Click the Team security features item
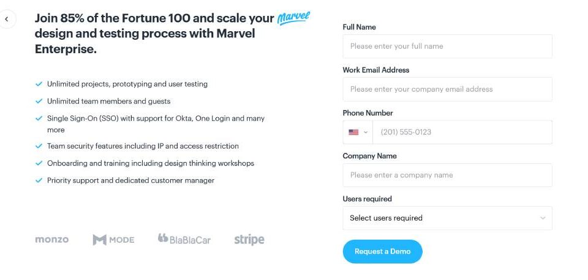The image size is (588, 280). (143, 146)
